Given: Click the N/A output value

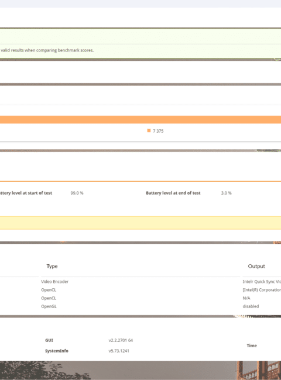Looking at the screenshot, I should coord(246,298).
